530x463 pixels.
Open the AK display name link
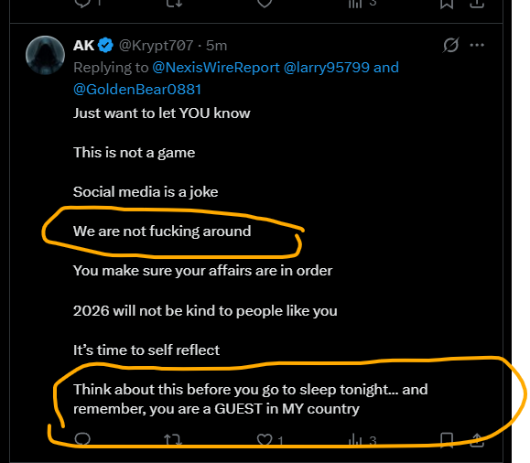click(83, 45)
